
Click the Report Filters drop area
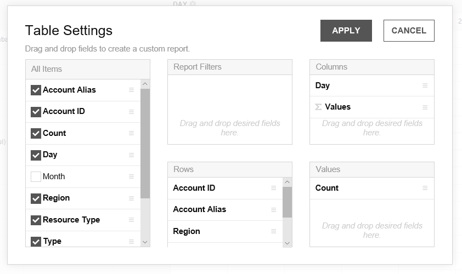point(229,109)
